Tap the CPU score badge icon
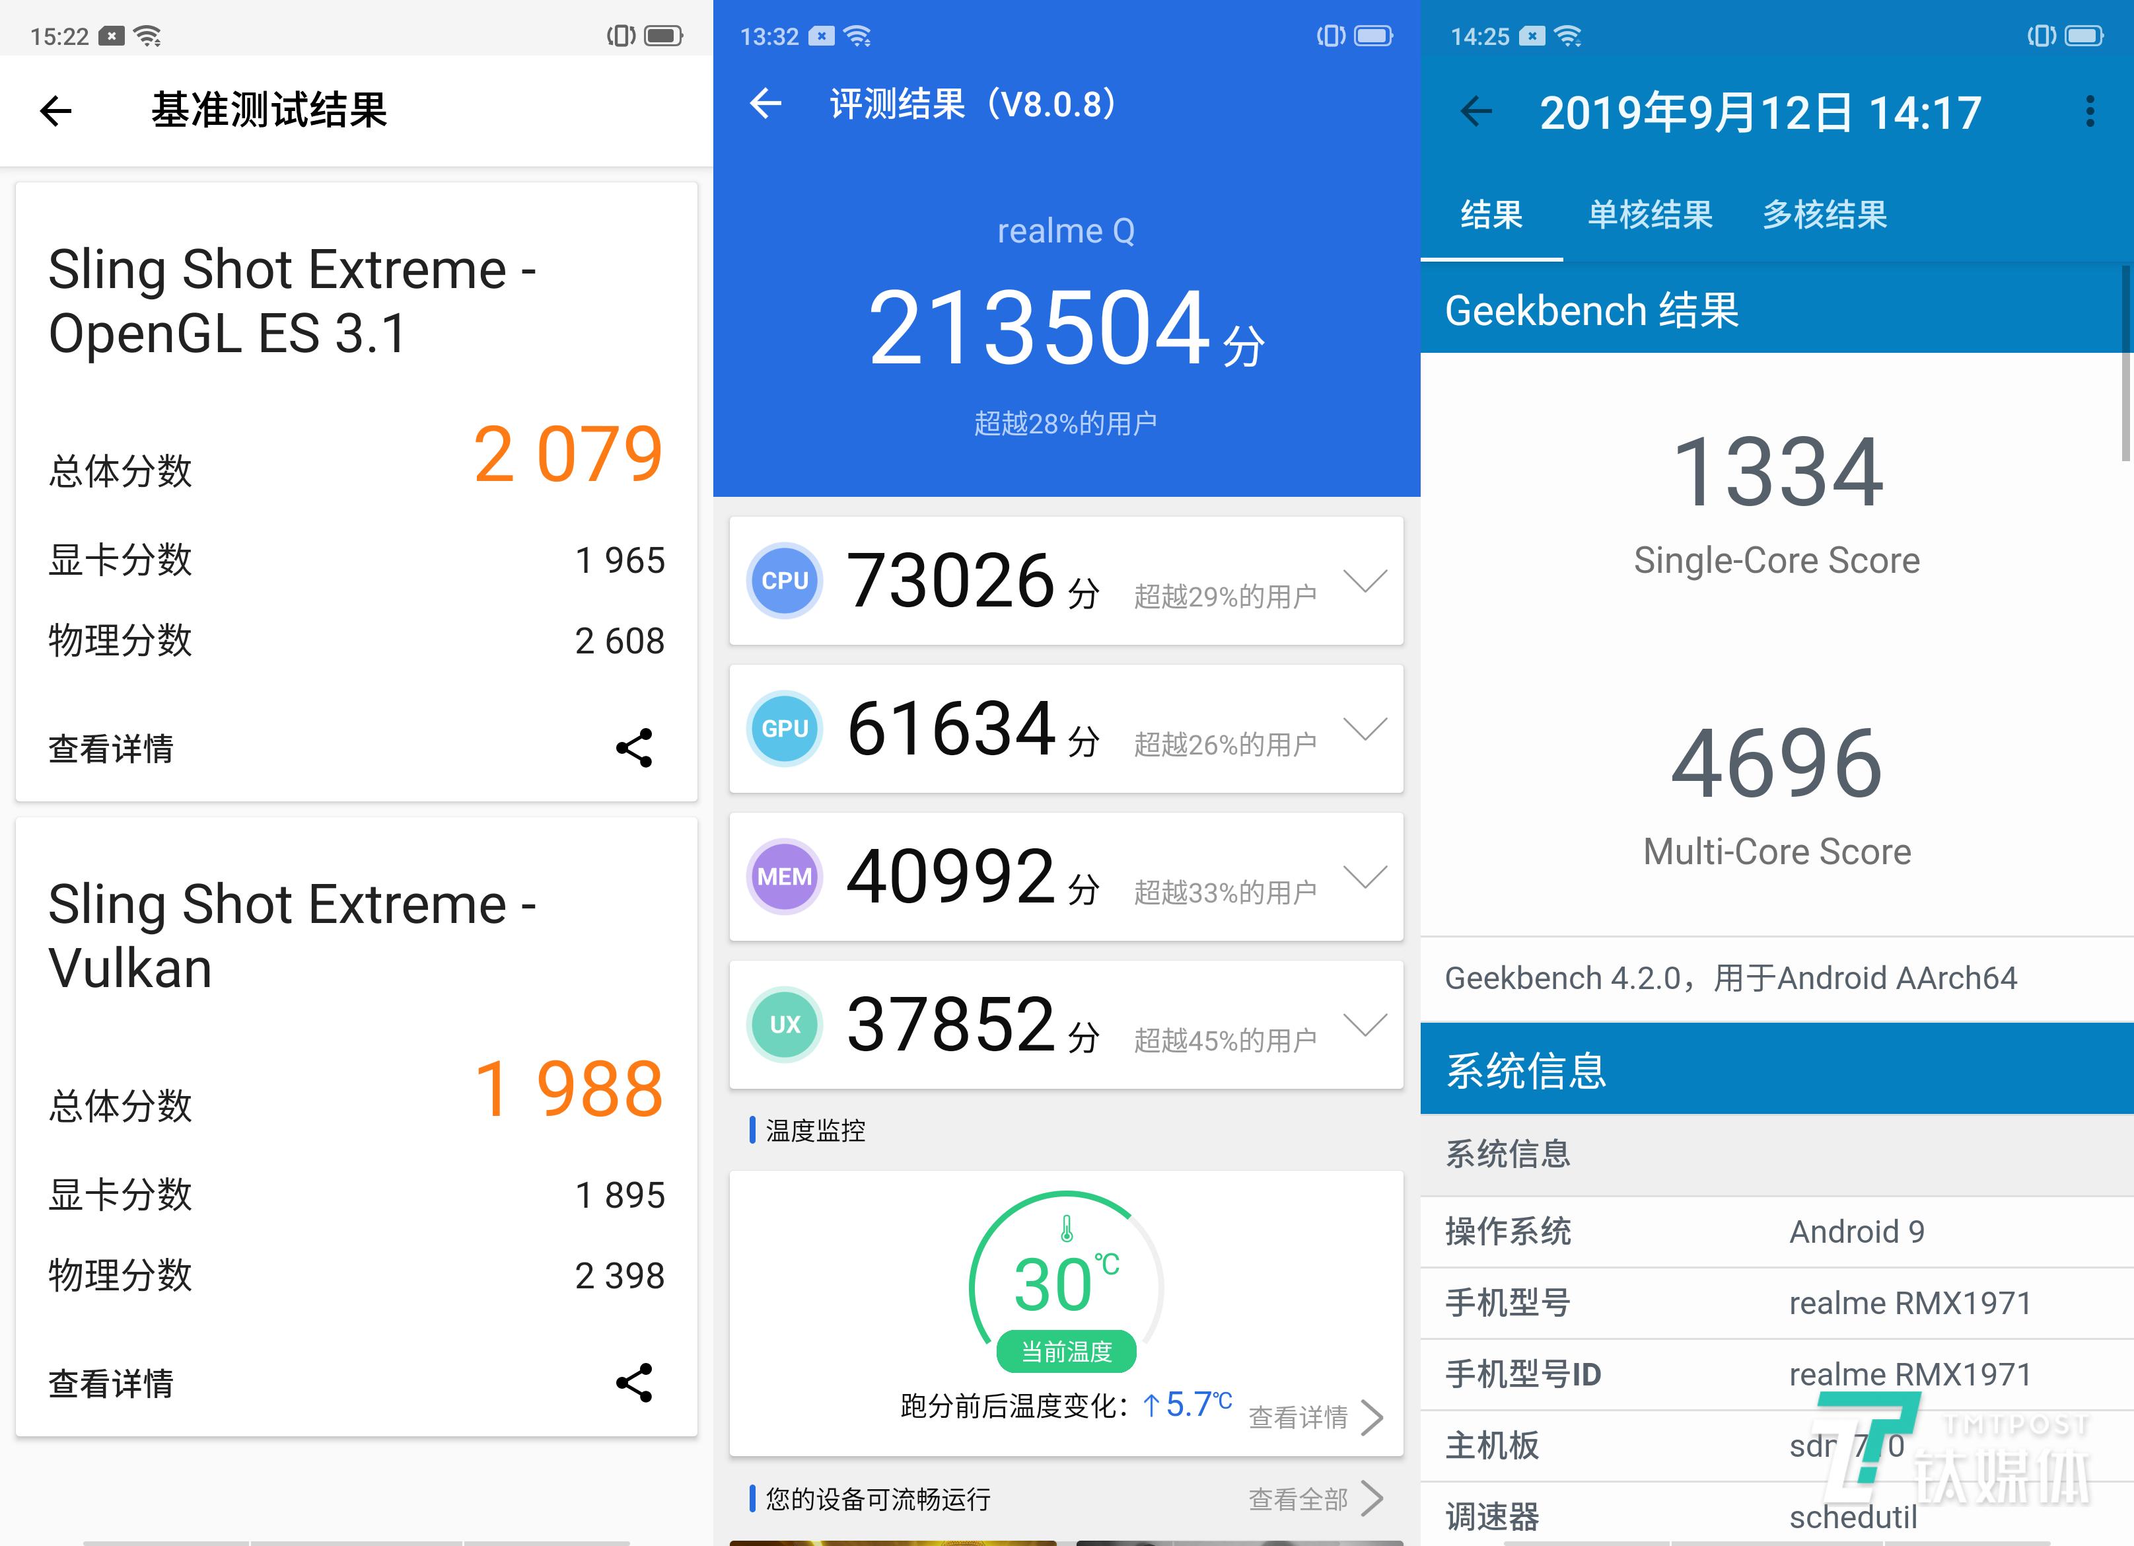 [x=785, y=581]
